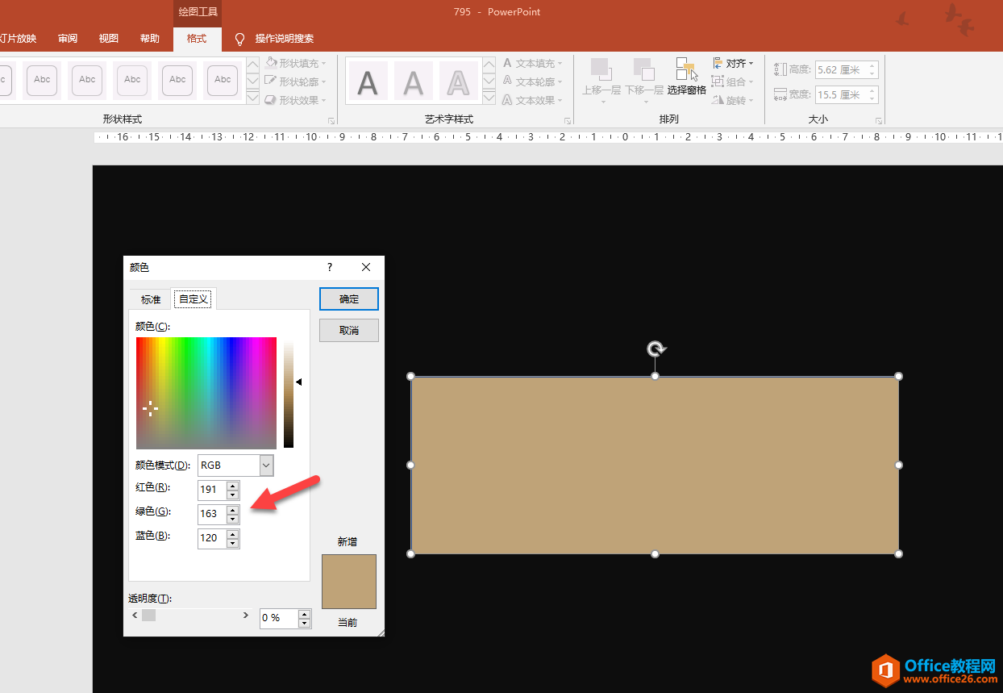Open the color mode RGB dropdown

click(266, 465)
